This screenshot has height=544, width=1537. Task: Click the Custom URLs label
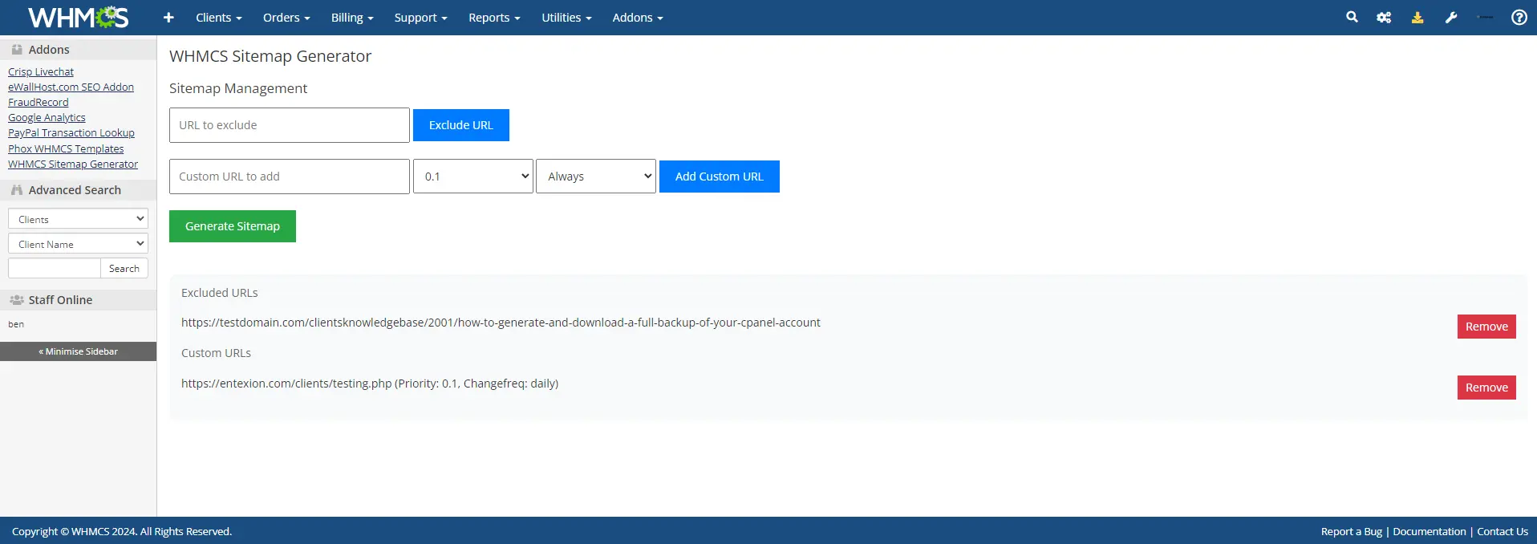tap(216, 353)
